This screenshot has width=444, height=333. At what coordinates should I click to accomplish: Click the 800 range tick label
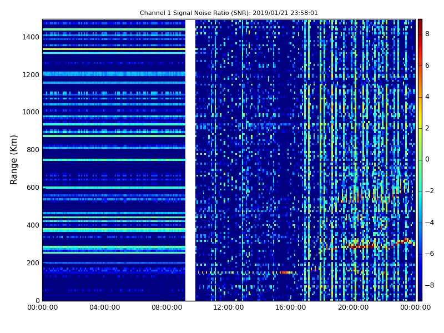coord(33,150)
